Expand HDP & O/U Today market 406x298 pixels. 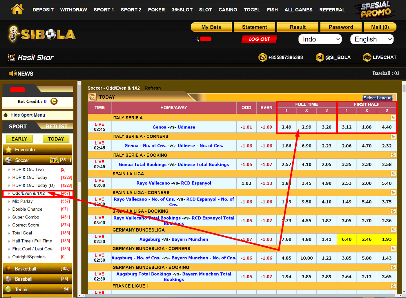coord(30,177)
